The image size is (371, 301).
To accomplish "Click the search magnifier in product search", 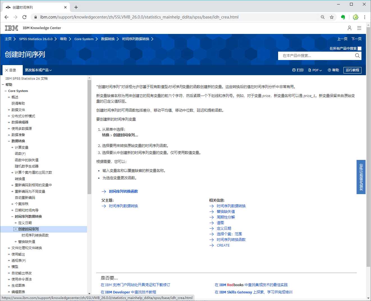I will tap(357, 56).
